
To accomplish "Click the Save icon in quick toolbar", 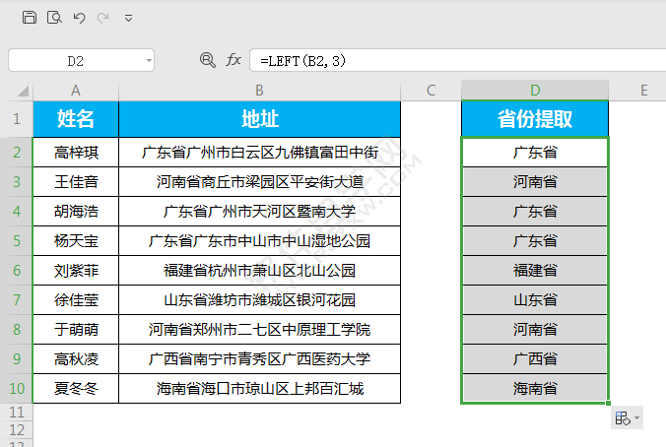I will 30,18.
